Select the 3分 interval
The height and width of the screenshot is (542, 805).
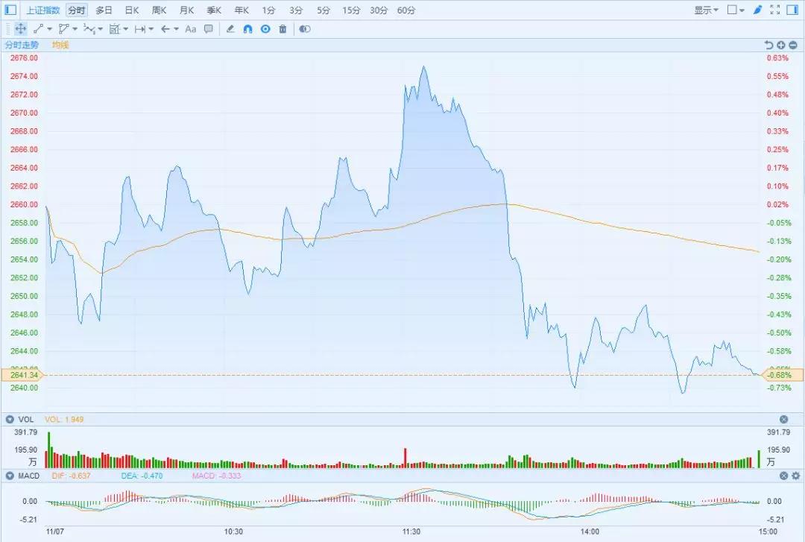[296, 10]
